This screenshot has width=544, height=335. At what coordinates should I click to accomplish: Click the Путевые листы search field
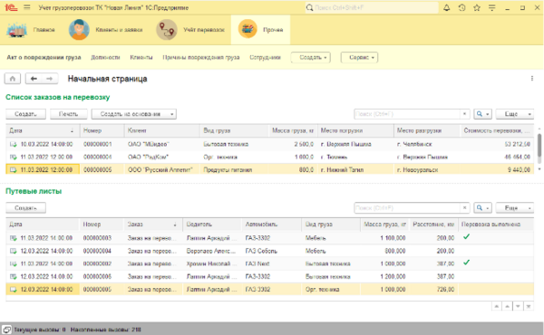407,208
